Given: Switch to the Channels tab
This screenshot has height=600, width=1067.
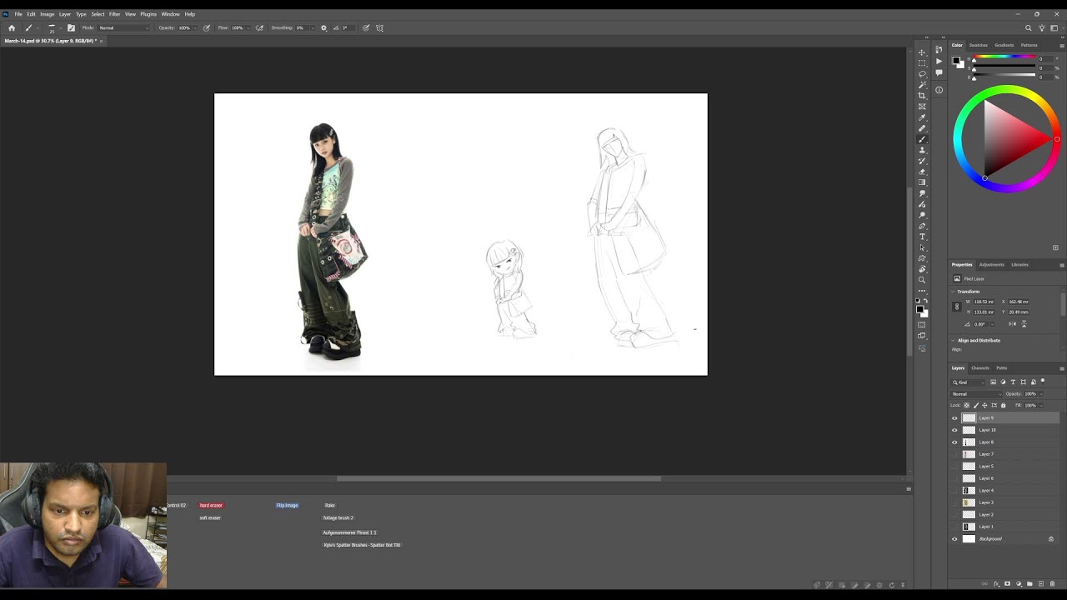Looking at the screenshot, I should point(980,367).
